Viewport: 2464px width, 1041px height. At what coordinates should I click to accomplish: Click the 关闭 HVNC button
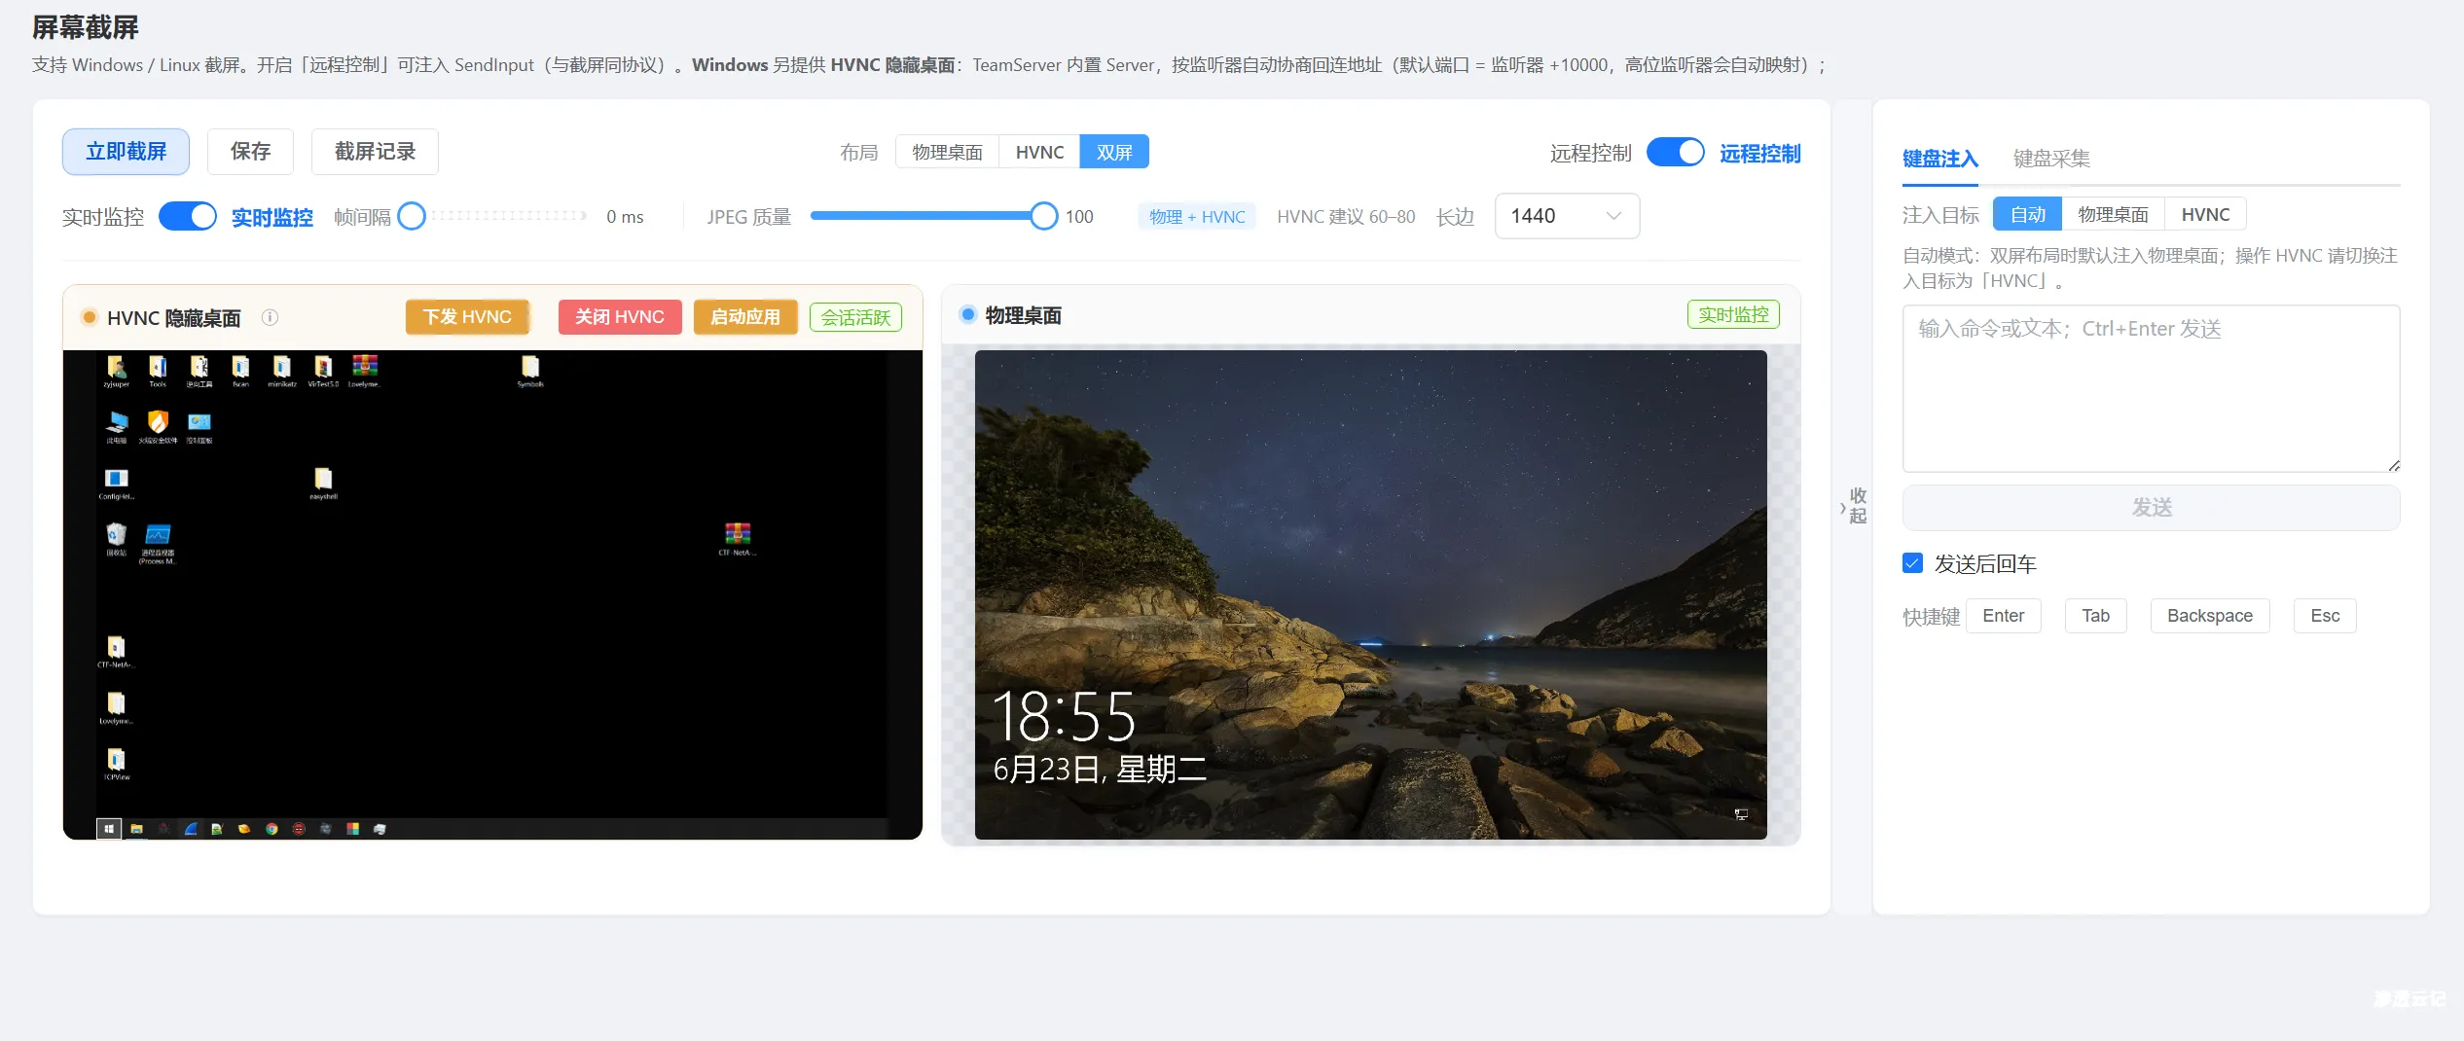coord(620,317)
